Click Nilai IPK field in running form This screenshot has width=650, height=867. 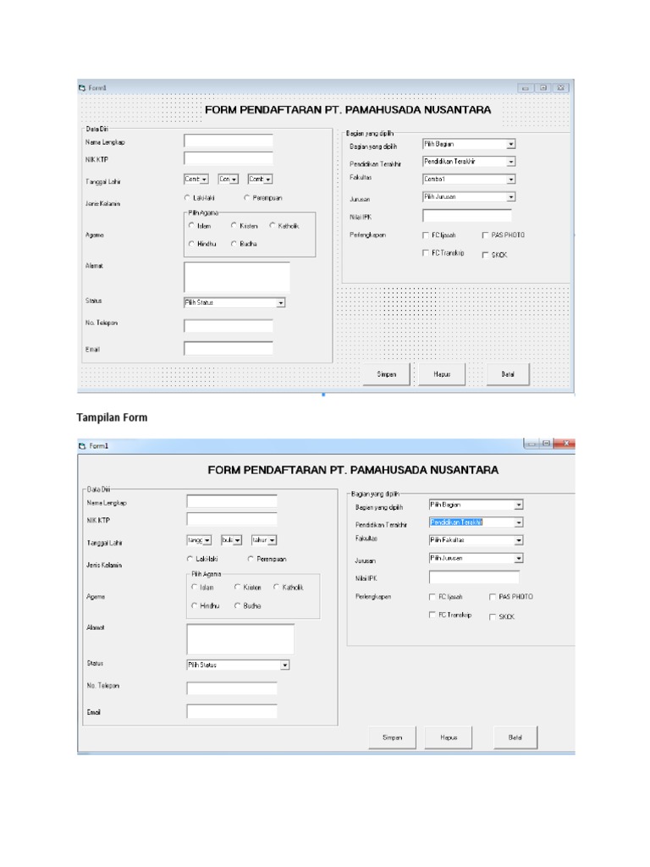pos(474,577)
